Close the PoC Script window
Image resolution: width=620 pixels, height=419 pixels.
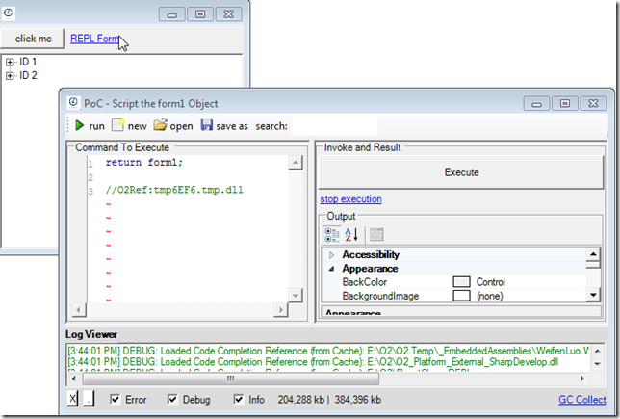[x=593, y=103]
